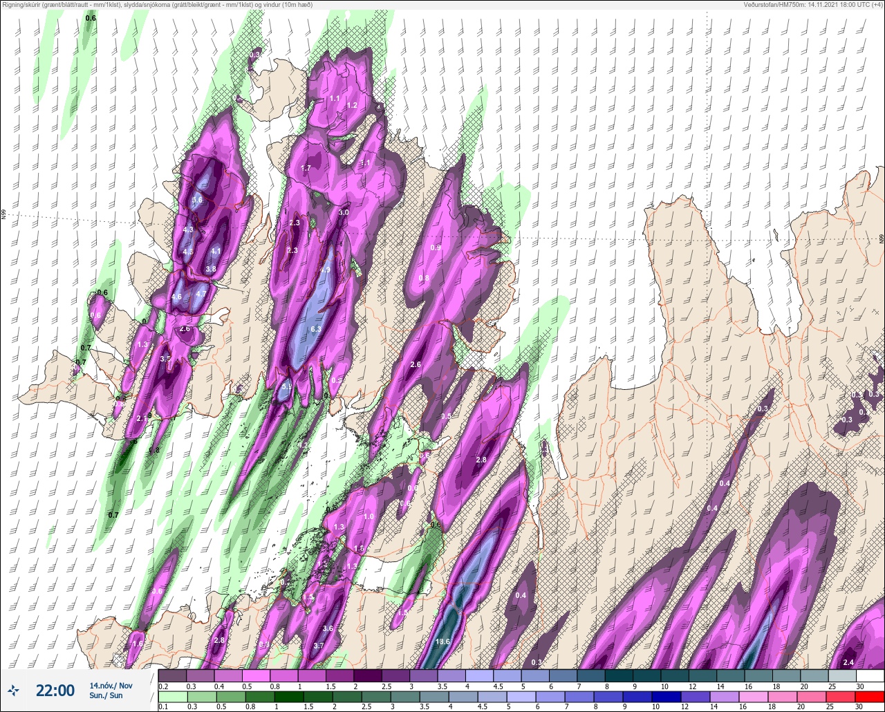Select upper legend swatch between 2 and 2.5
885x712 pixels.
pos(367,676)
